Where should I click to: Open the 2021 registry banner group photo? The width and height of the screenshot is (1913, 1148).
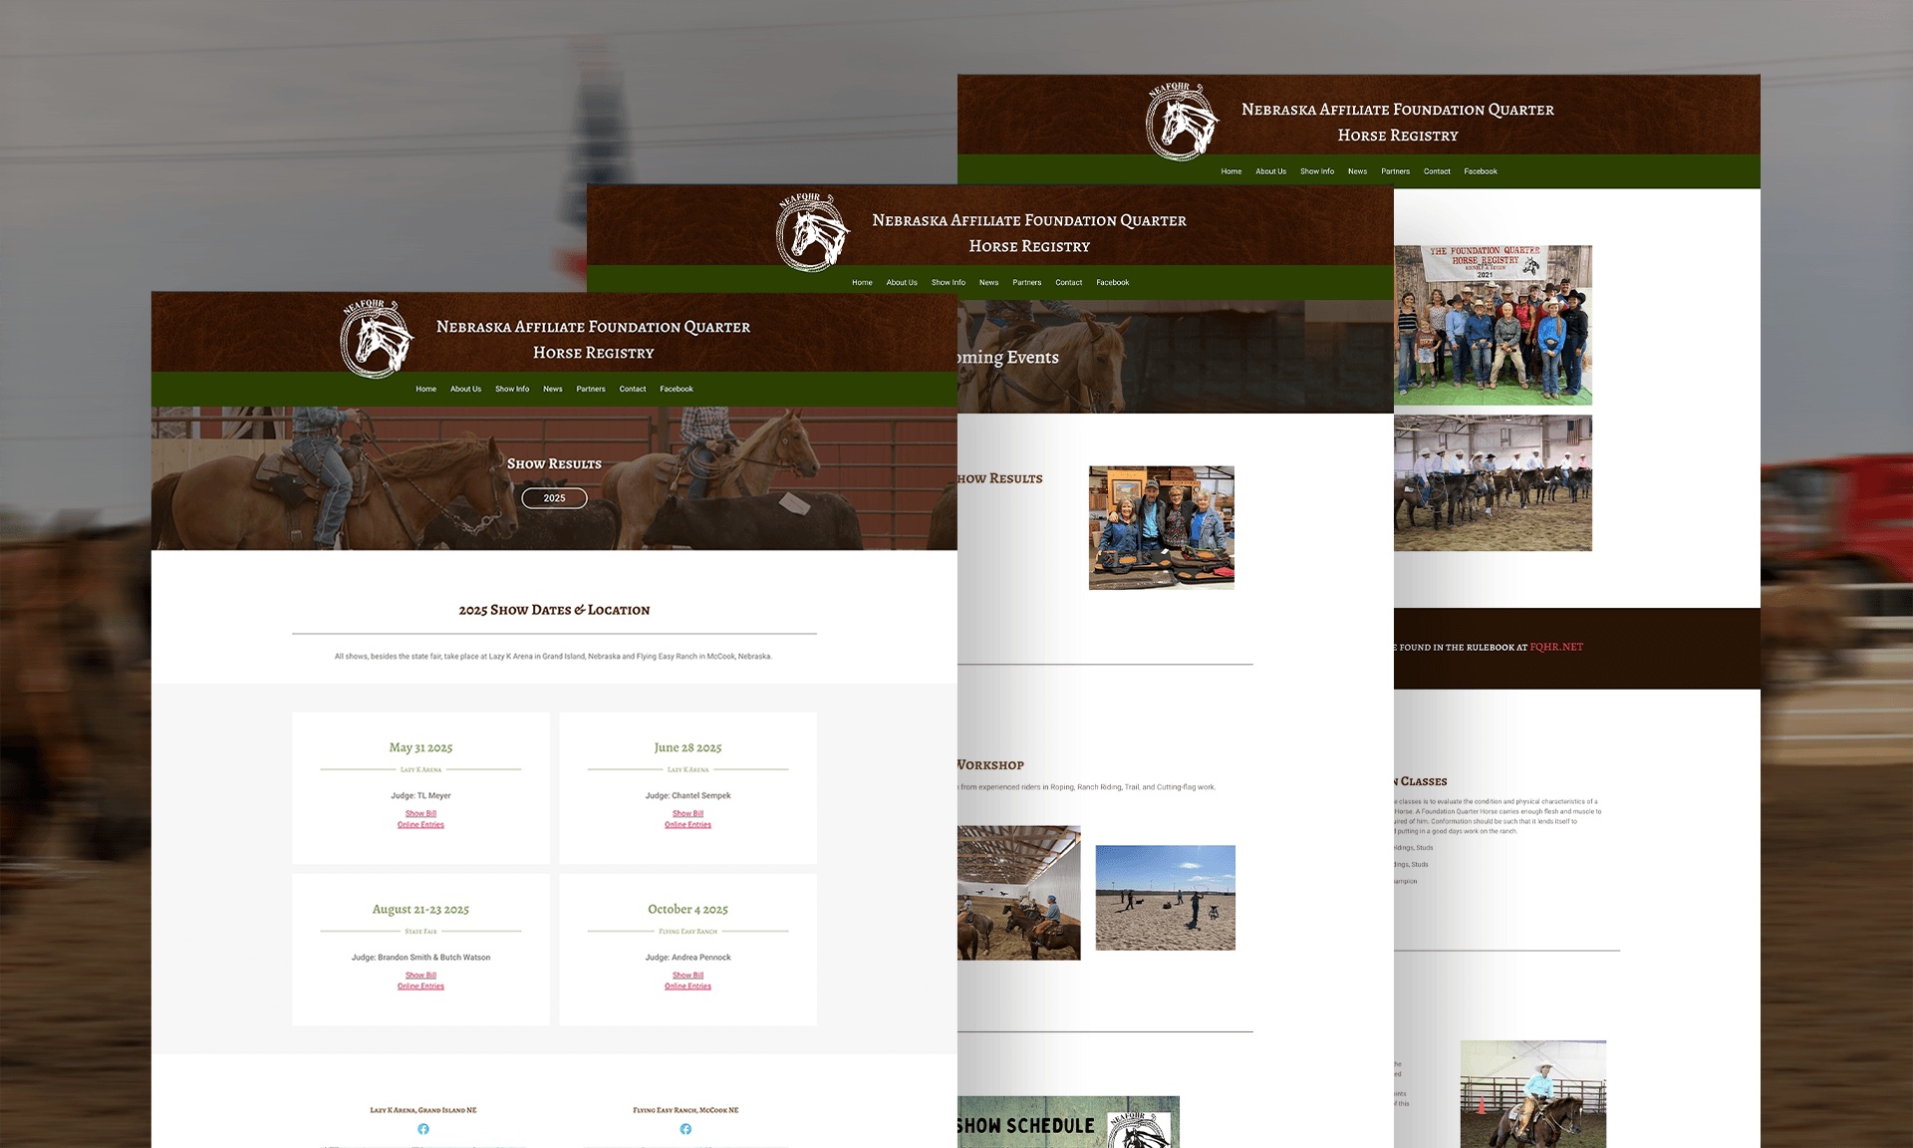[1493, 325]
